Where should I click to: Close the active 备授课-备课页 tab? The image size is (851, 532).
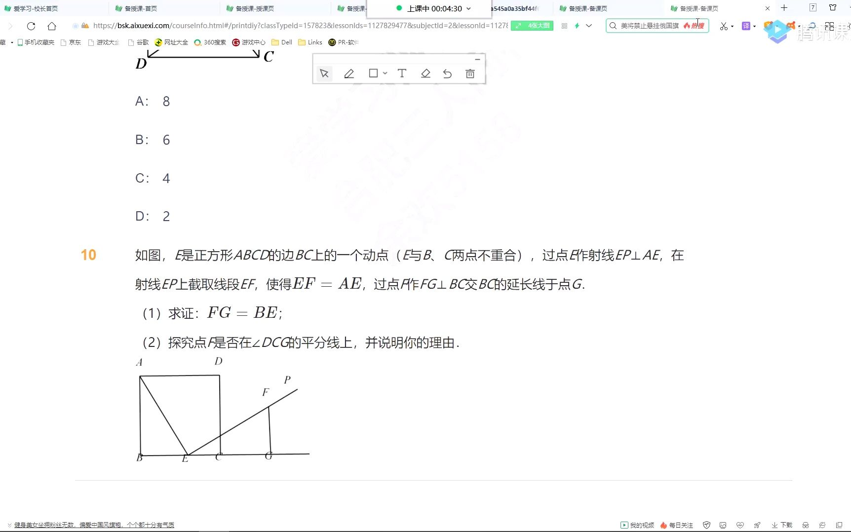click(768, 8)
